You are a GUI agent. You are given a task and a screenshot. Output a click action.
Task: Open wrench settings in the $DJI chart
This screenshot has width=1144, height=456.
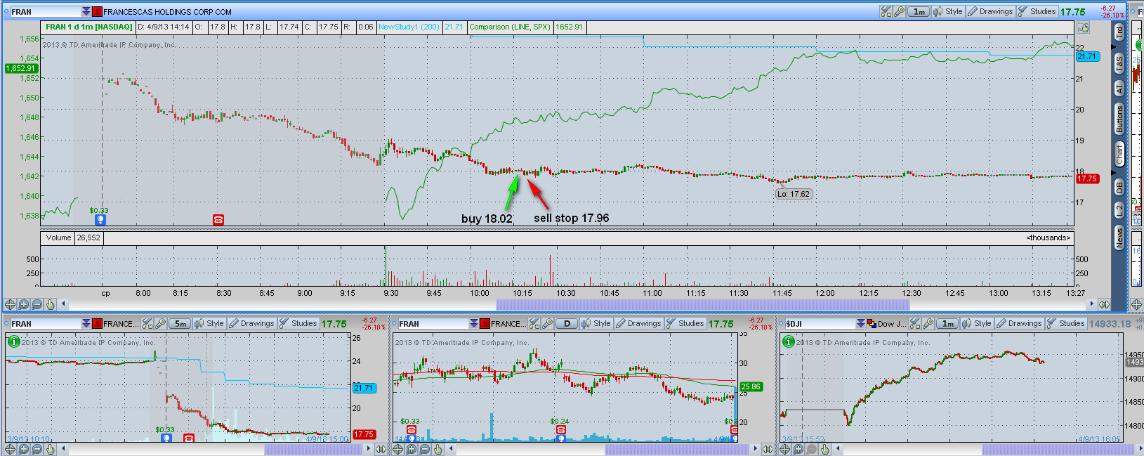point(928,323)
